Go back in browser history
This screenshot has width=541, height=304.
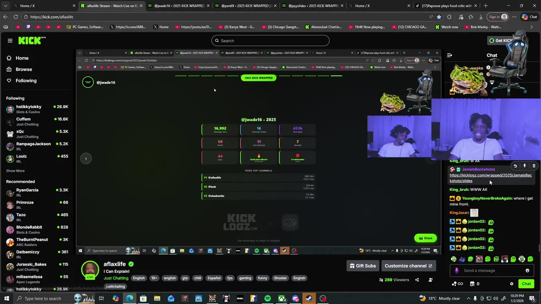tap(5, 17)
